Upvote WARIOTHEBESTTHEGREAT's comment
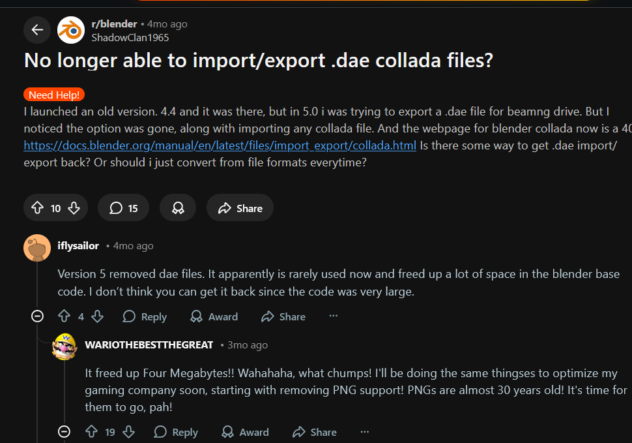 click(91, 432)
